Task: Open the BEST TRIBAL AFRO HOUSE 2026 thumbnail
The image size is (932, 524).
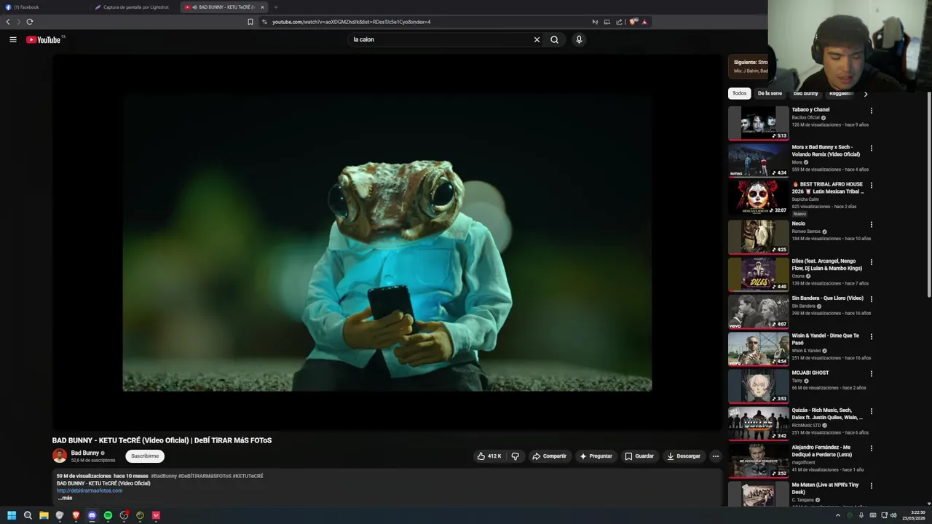Action: [x=758, y=197]
